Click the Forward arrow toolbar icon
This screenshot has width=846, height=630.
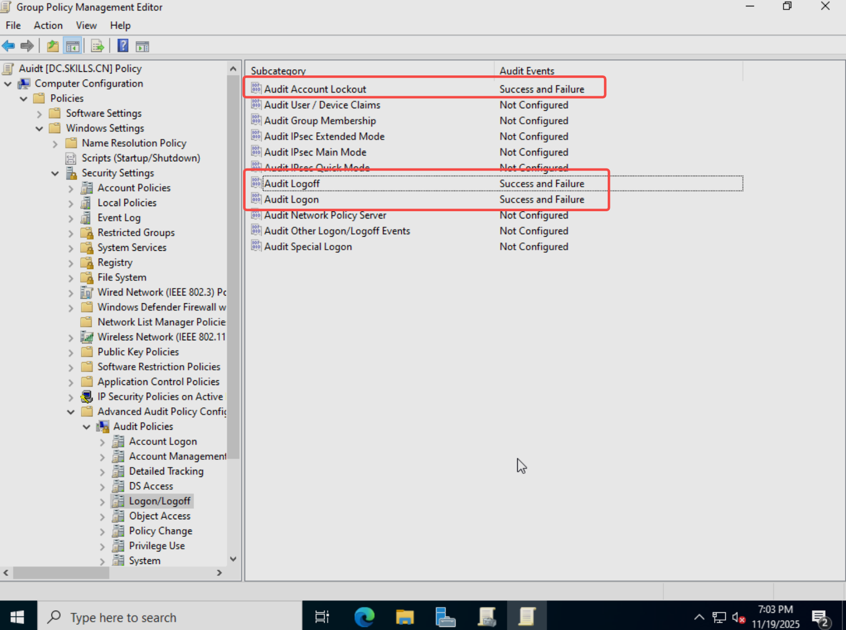click(x=27, y=46)
